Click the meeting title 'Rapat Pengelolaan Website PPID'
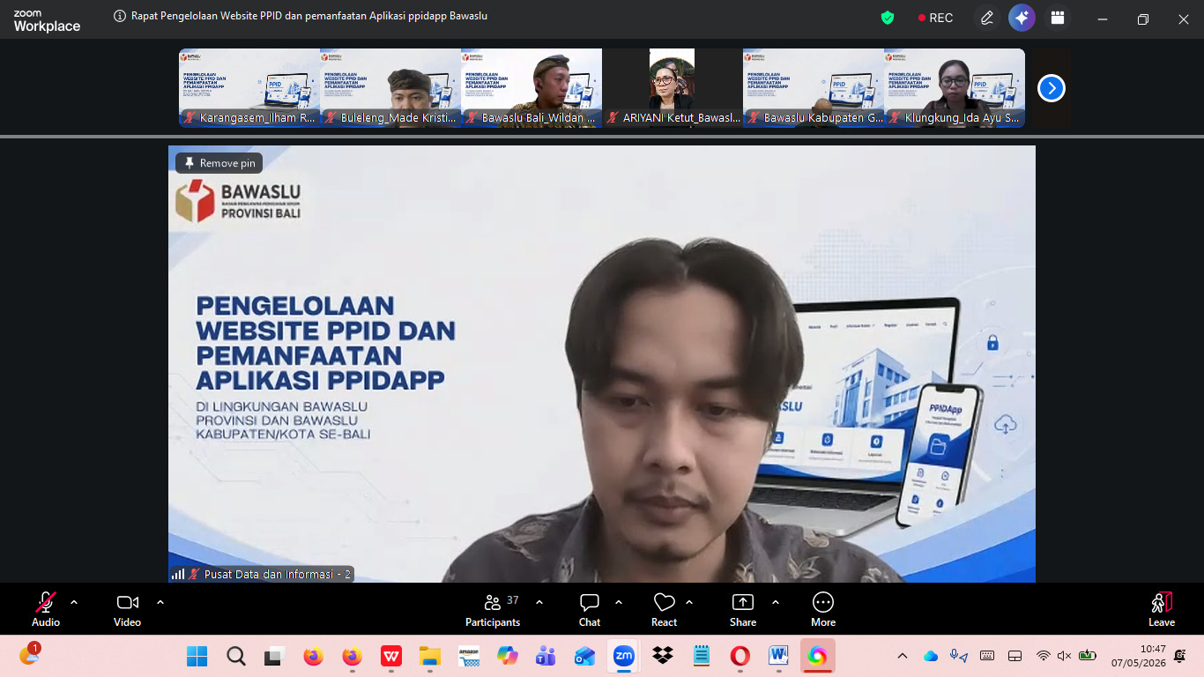1204x677 pixels. 309,16
